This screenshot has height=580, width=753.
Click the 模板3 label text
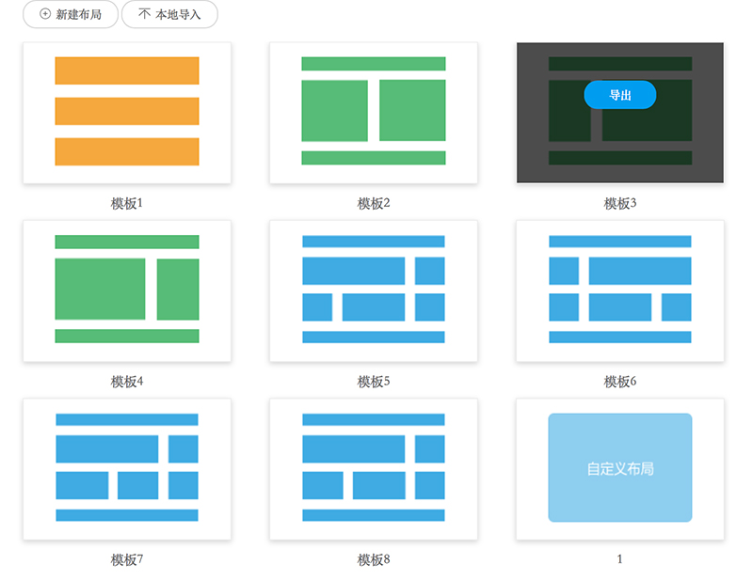tap(620, 203)
